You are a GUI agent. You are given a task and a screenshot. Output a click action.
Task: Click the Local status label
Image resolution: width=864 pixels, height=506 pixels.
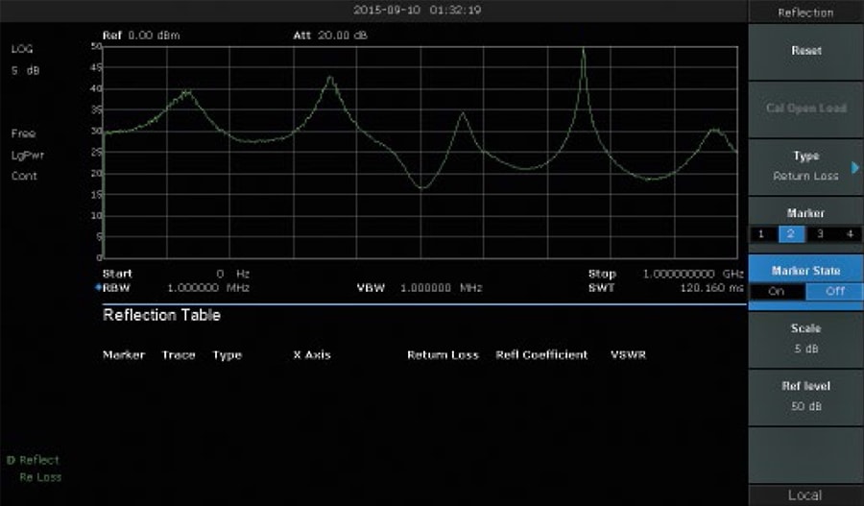pyautogui.click(x=805, y=495)
